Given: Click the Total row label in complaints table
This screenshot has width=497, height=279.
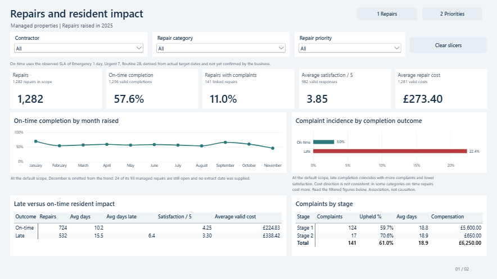Looking at the screenshot, I should (302, 243).
